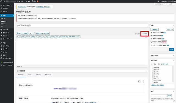Select the AIOSEO Social tab
This screenshot has height=103, width=176.
[29, 75]
